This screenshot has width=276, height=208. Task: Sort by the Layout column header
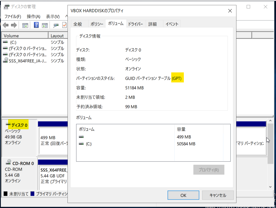pos(58,35)
